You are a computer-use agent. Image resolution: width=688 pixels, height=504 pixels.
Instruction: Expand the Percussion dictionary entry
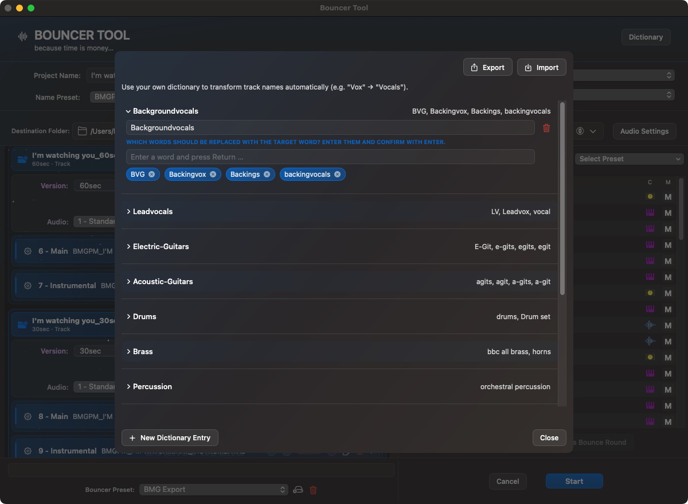128,387
